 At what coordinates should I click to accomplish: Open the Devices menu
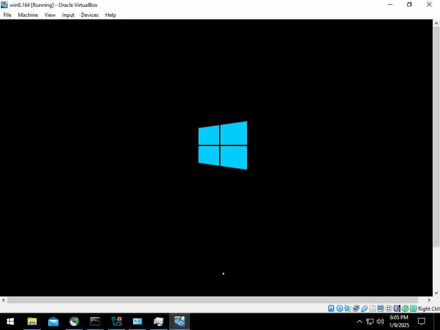(x=90, y=15)
